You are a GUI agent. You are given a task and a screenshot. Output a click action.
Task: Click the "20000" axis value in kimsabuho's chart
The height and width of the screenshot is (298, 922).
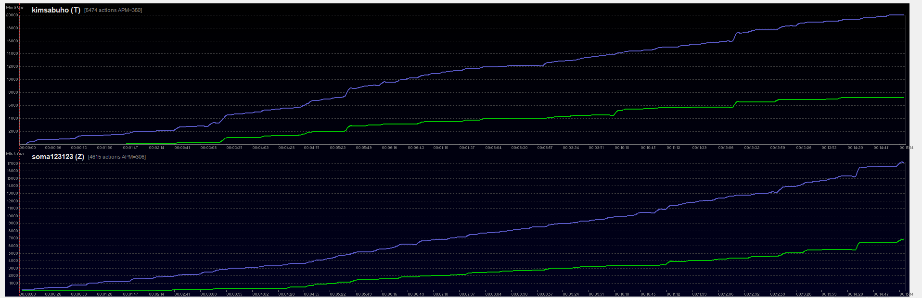coord(12,15)
